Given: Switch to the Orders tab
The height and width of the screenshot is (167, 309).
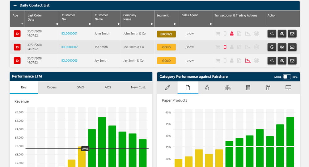Looking at the screenshot, I should click(52, 88).
